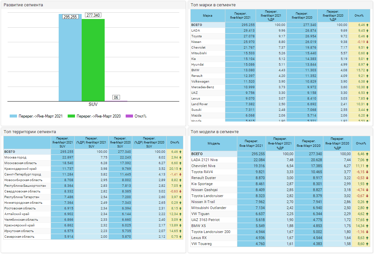374x264 pixels.
Task: Toggle the Откл% legend entry in chart
Action: pyautogui.click(x=140, y=116)
